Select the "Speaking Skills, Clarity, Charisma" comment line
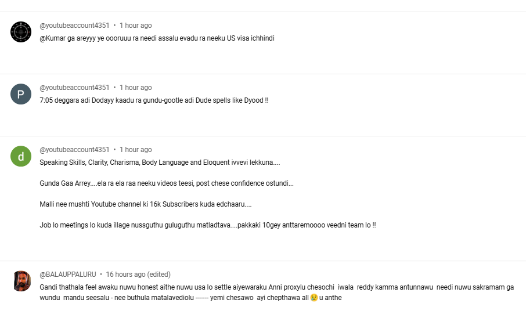 (x=160, y=162)
